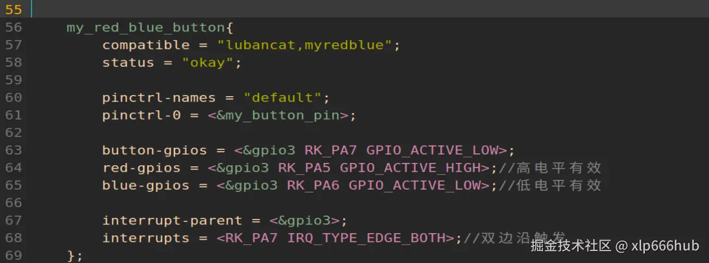Click line number 55 in the gutter
The image size is (709, 263).
click(x=14, y=10)
